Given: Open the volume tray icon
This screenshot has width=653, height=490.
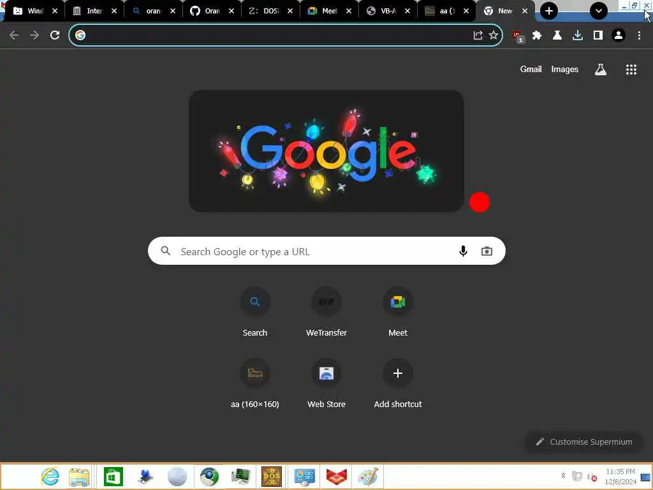Looking at the screenshot, I should tap(592, 477).
